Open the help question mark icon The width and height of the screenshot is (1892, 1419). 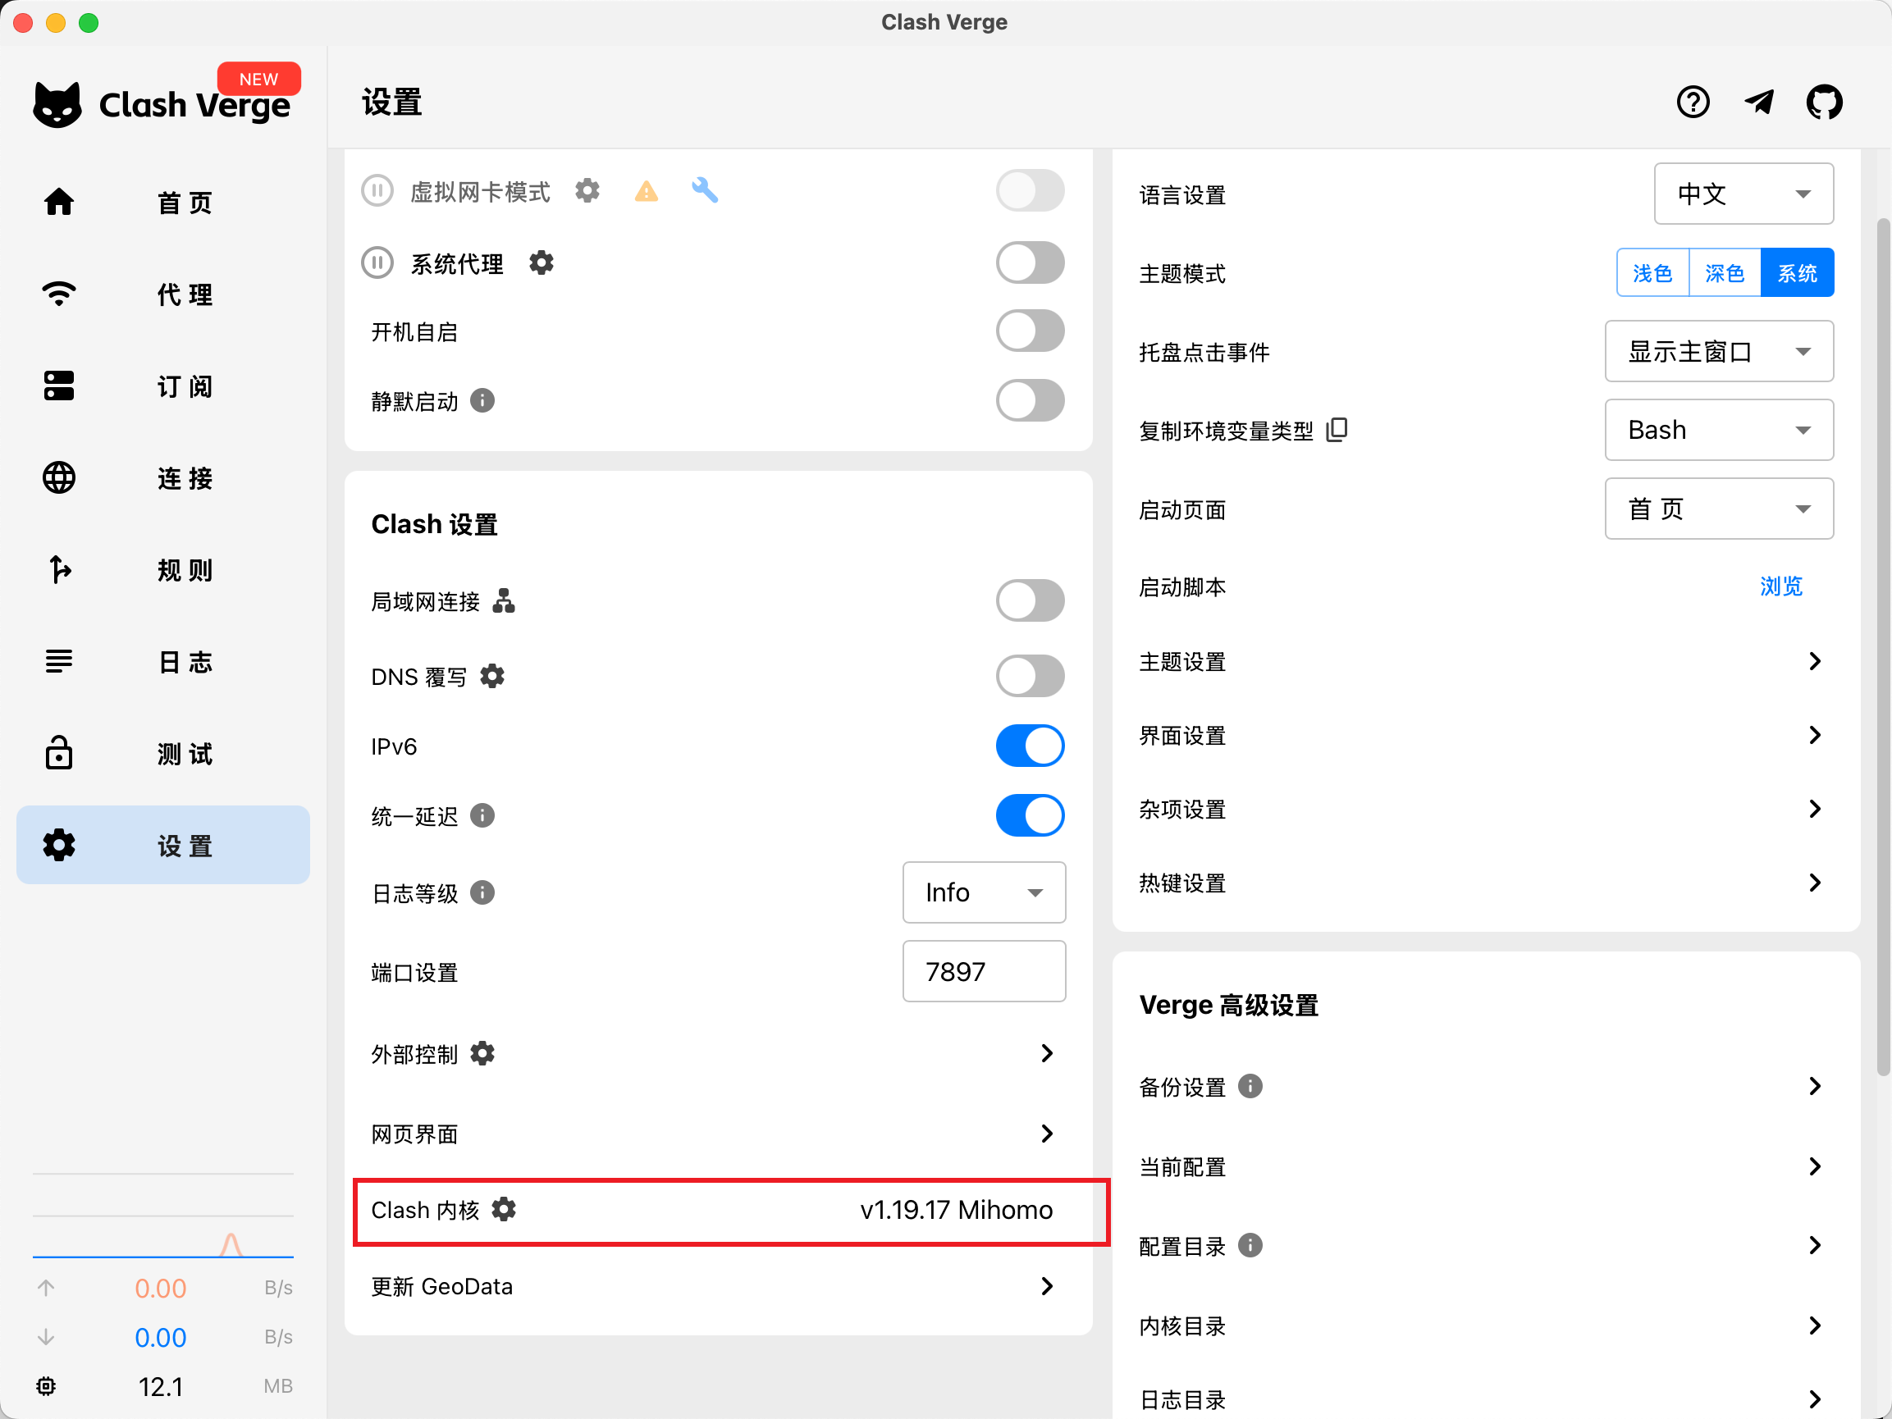1693,103
